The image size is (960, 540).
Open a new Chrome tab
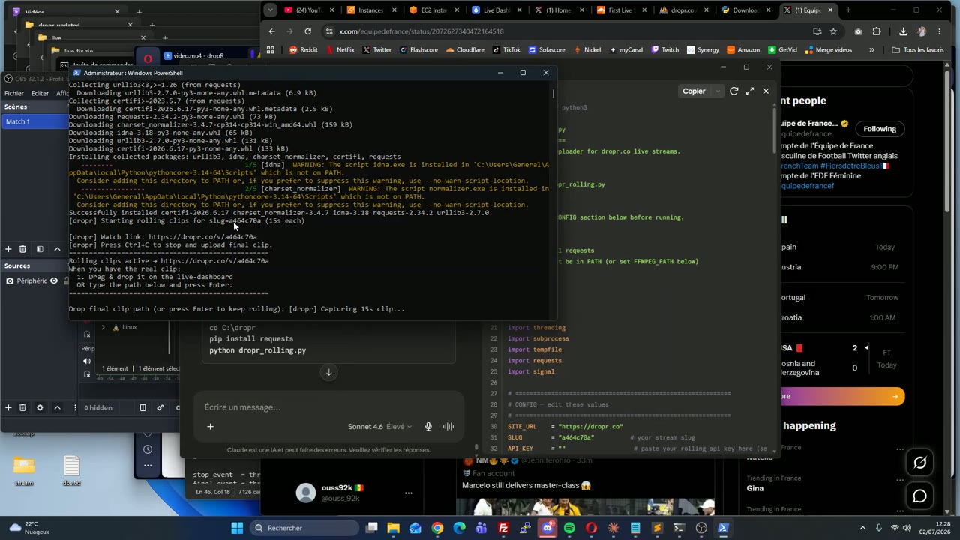click(x=848, y=10)
